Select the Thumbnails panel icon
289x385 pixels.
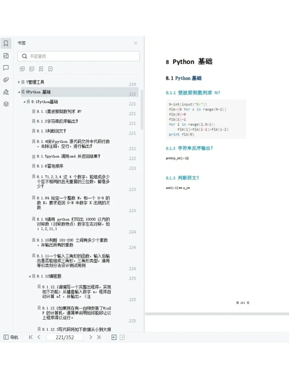(x=6, y=56)
